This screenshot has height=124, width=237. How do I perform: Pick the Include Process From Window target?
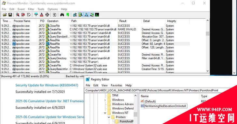(47, 15)
